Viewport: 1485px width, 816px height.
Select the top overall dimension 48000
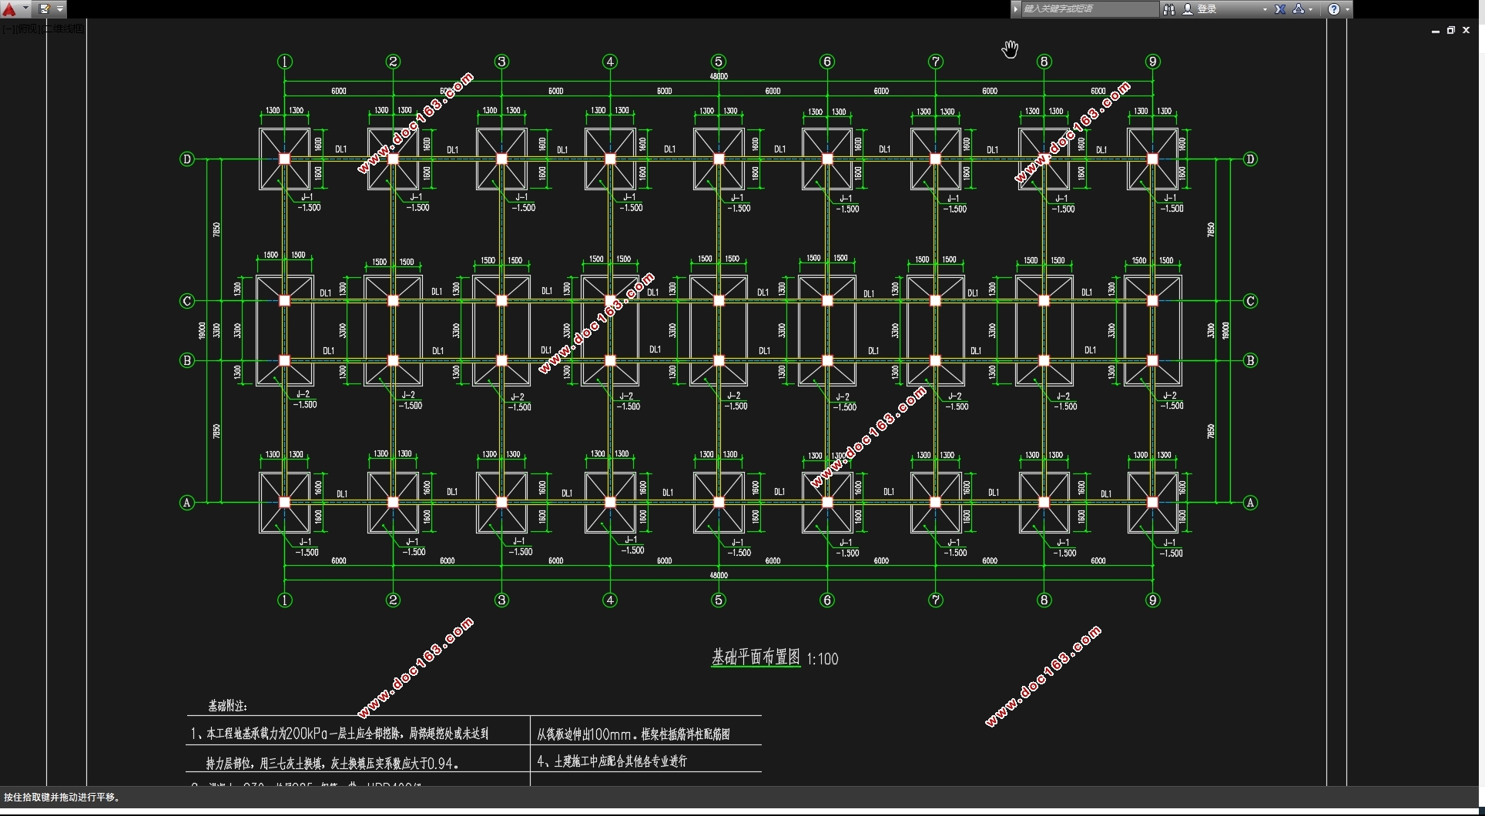pyautogui.click(x=719, y=76)
